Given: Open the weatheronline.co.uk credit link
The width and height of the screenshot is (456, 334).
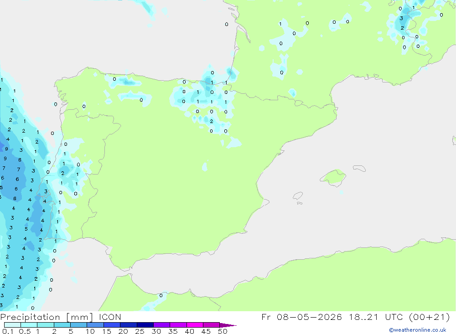Looking at the screenshot, I should (x=417, y=330).
